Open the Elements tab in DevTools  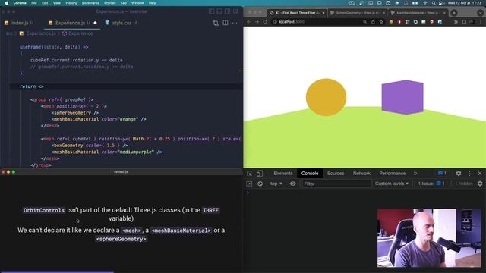[x=283, y=174]
